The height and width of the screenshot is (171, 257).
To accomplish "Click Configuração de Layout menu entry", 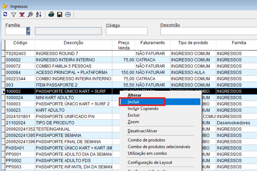I will click(150, 162).
